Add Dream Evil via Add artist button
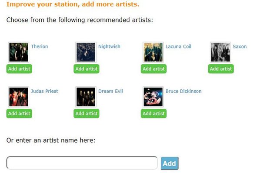The width and height of the screenshot is (254, 173). (x=87, y=114)
